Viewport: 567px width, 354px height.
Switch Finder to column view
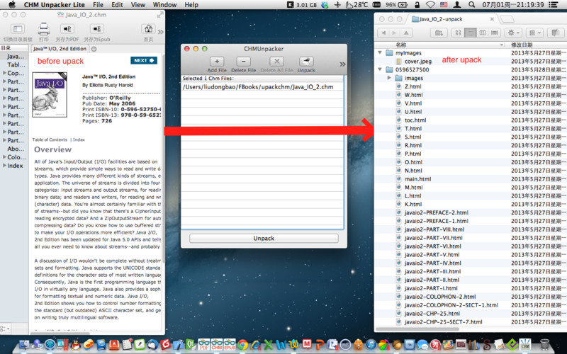click(x=483, y=33)
